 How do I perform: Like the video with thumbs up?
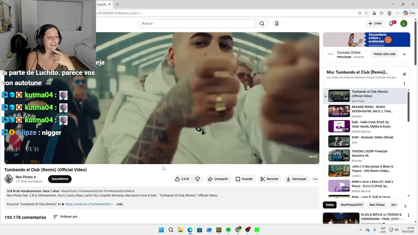[x=182, y=179]
